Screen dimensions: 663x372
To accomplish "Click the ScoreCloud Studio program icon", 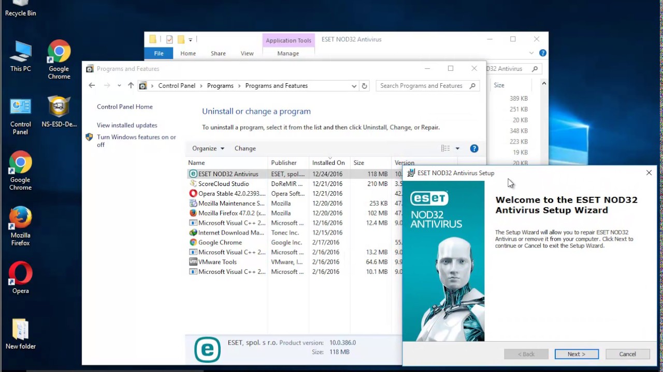I will click(x=193, y=184).
